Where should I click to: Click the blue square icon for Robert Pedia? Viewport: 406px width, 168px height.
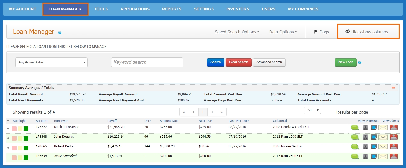(x=373, y=147)
